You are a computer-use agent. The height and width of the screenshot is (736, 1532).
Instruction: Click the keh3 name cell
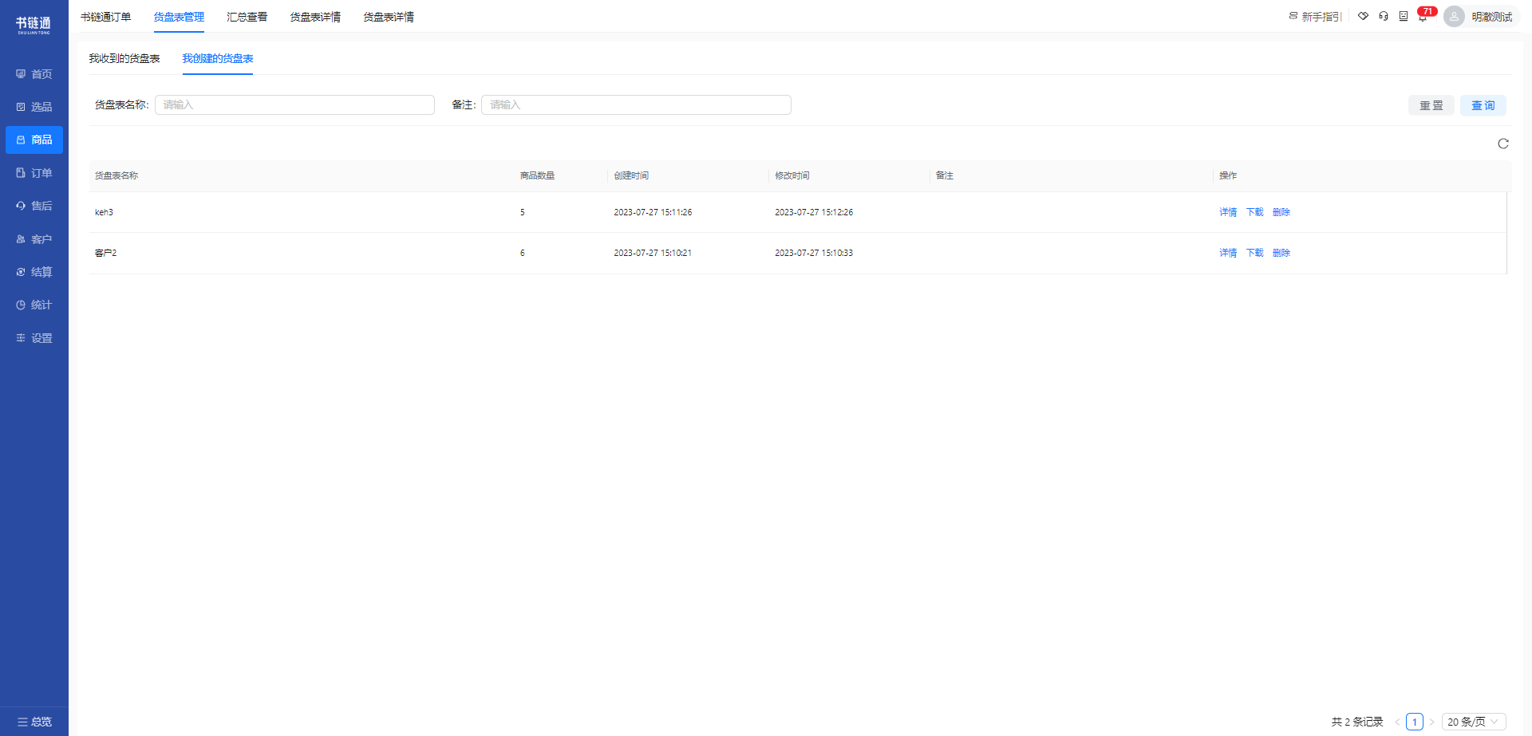104,212
